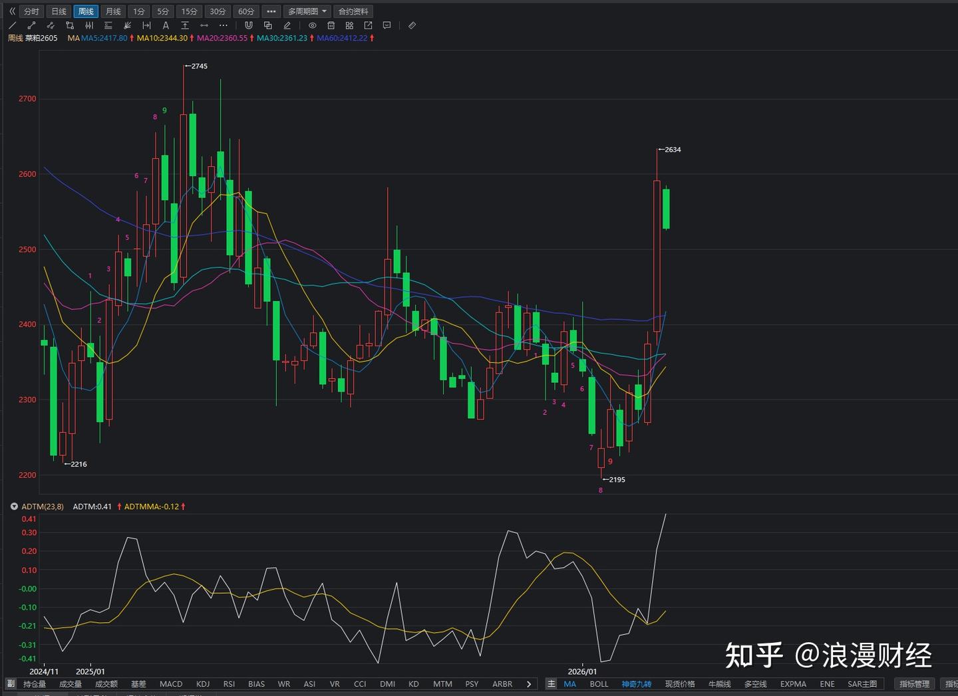Select the horizontal double-arrow tool
The height and width of the screenshot is (696, 958).
[x=204, y=25]
